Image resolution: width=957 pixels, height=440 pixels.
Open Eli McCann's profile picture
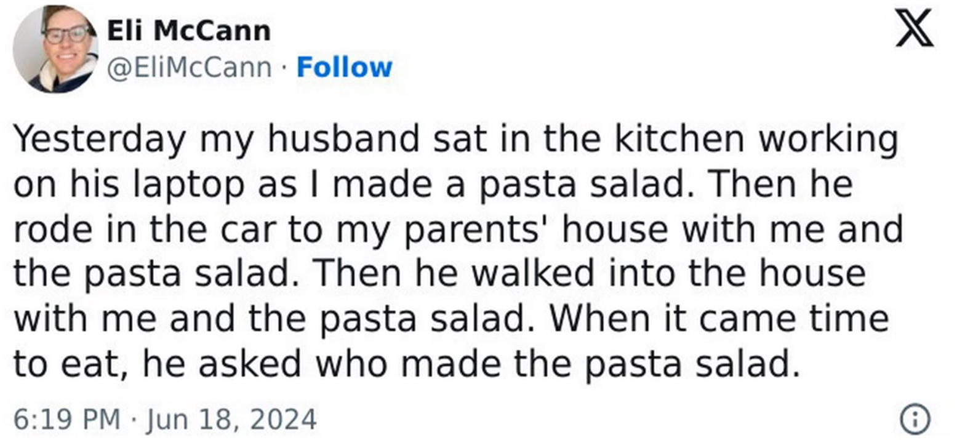pyautogui.click(x=55, y=49)
